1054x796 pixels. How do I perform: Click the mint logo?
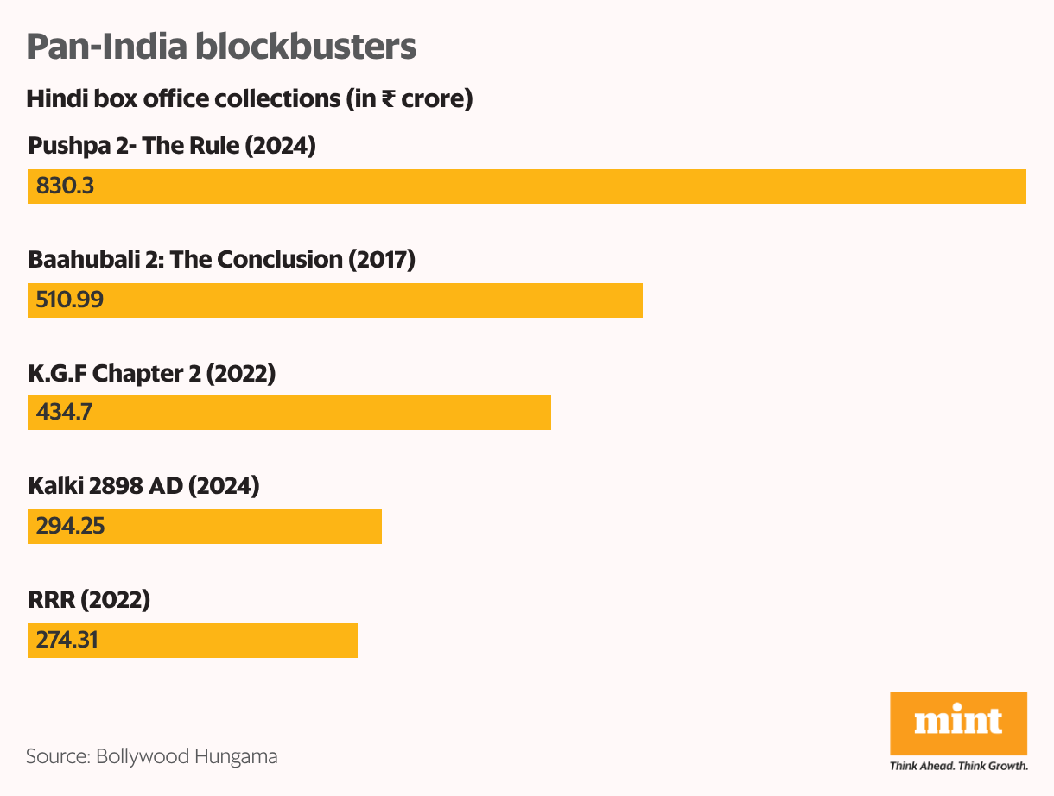[958, 723]
